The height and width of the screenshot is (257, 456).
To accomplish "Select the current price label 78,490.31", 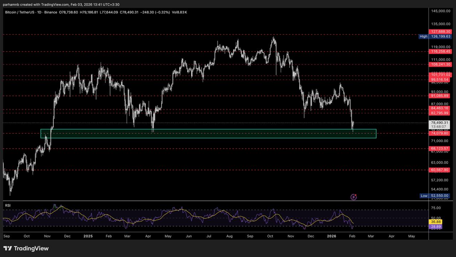I will [440, 123].
